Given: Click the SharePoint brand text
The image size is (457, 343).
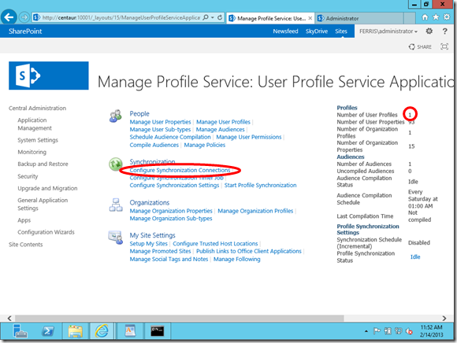Looking at the screenshot, I should (x=25, y=31).
